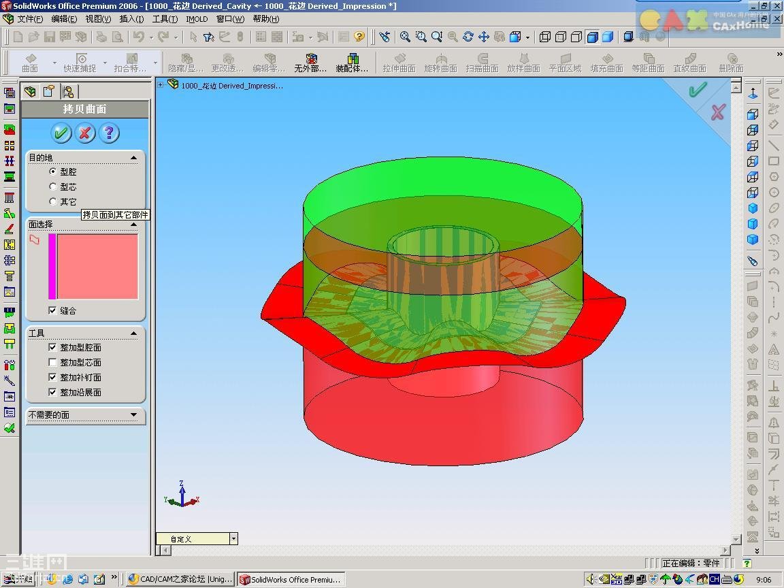Click the Save disk icon
Image resolution: width=784 pixels, height=588 pixels.
pos(50,37)
